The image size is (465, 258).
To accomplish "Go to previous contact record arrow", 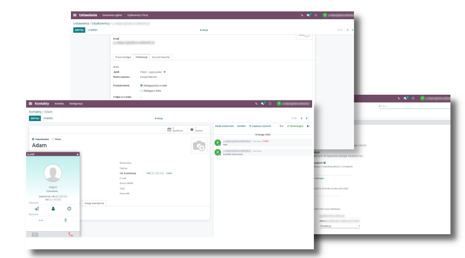I will point(302,119).
